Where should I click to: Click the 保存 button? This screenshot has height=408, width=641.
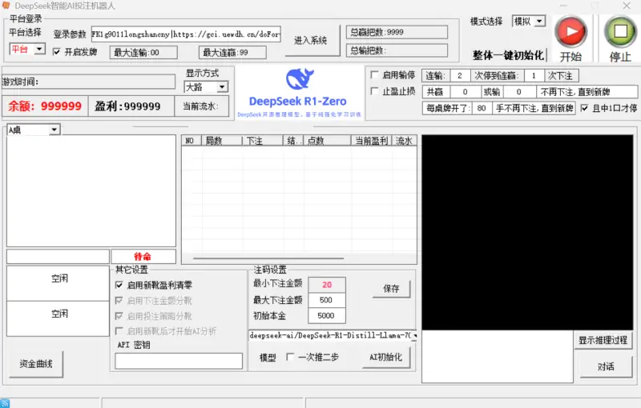pyautogui.click(x=391, y=289)
